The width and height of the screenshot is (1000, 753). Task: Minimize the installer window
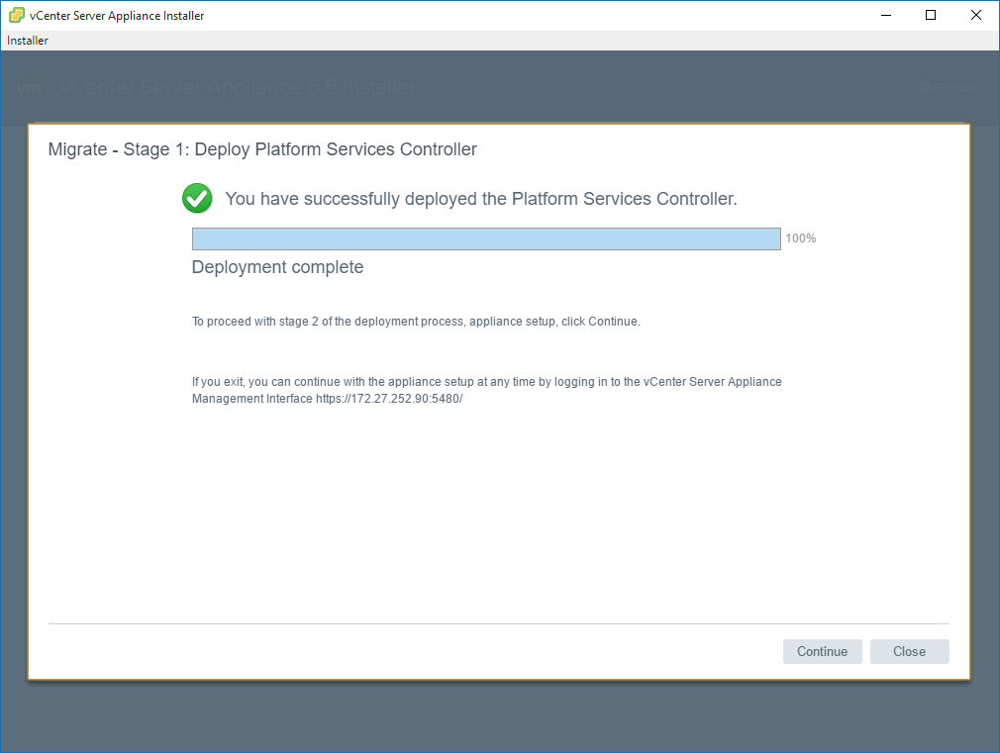885,15
